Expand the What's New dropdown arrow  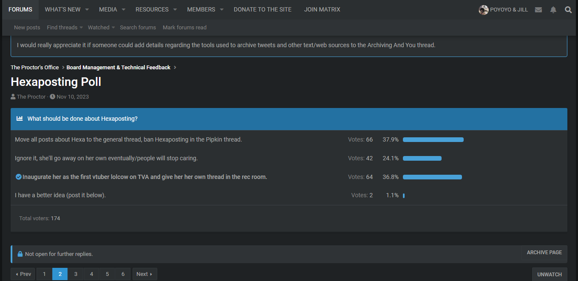(x=87, y=9)
